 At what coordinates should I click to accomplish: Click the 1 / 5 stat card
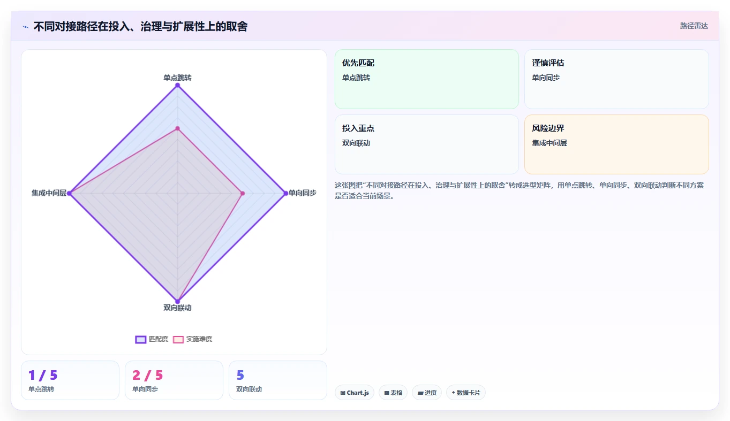[x=70, y=380]
